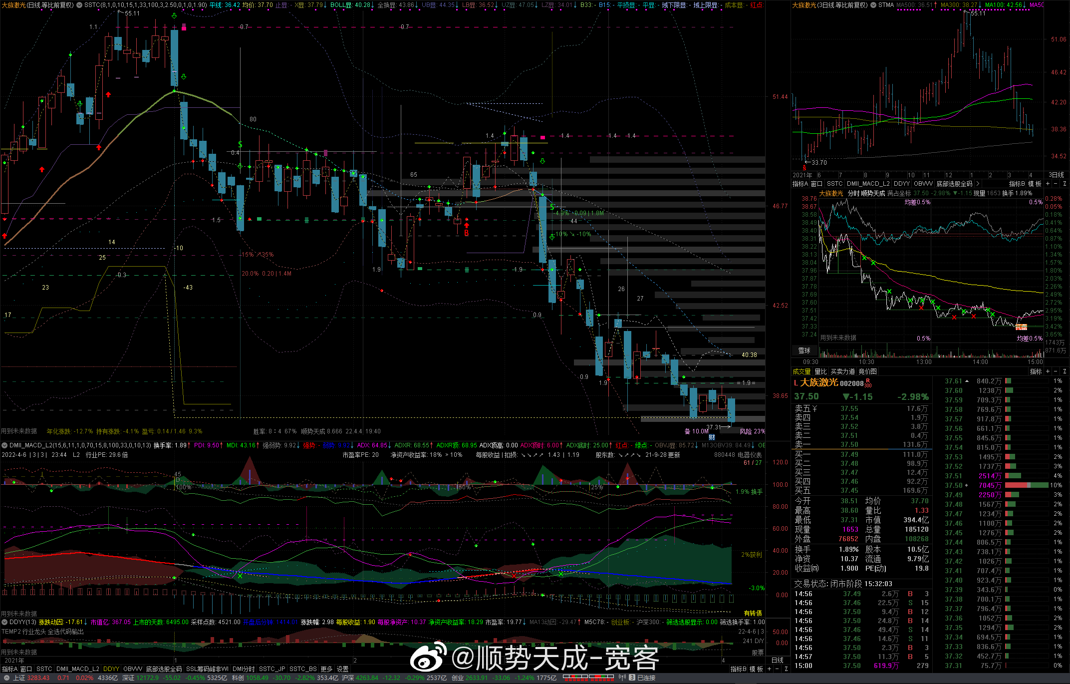
Task: Click plus button in 3-day mini chart bar
Action: [x=1048, y=184]
